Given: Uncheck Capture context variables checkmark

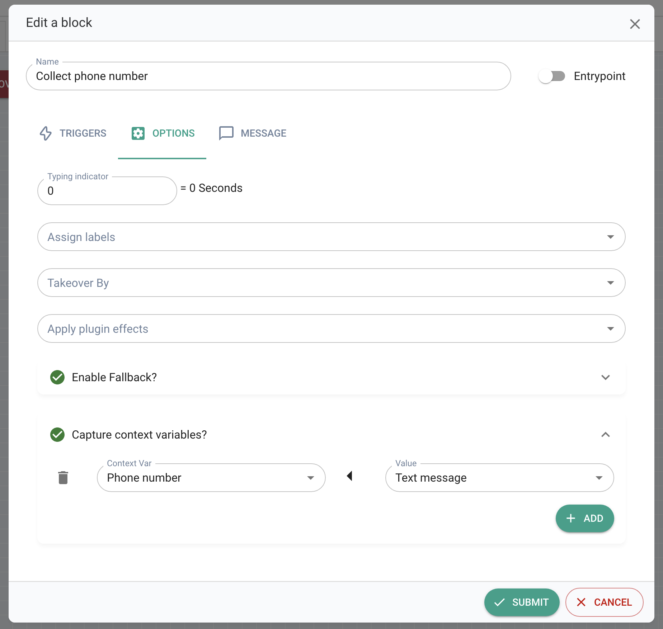Looking at the screenshot, I should pos(57,435).
